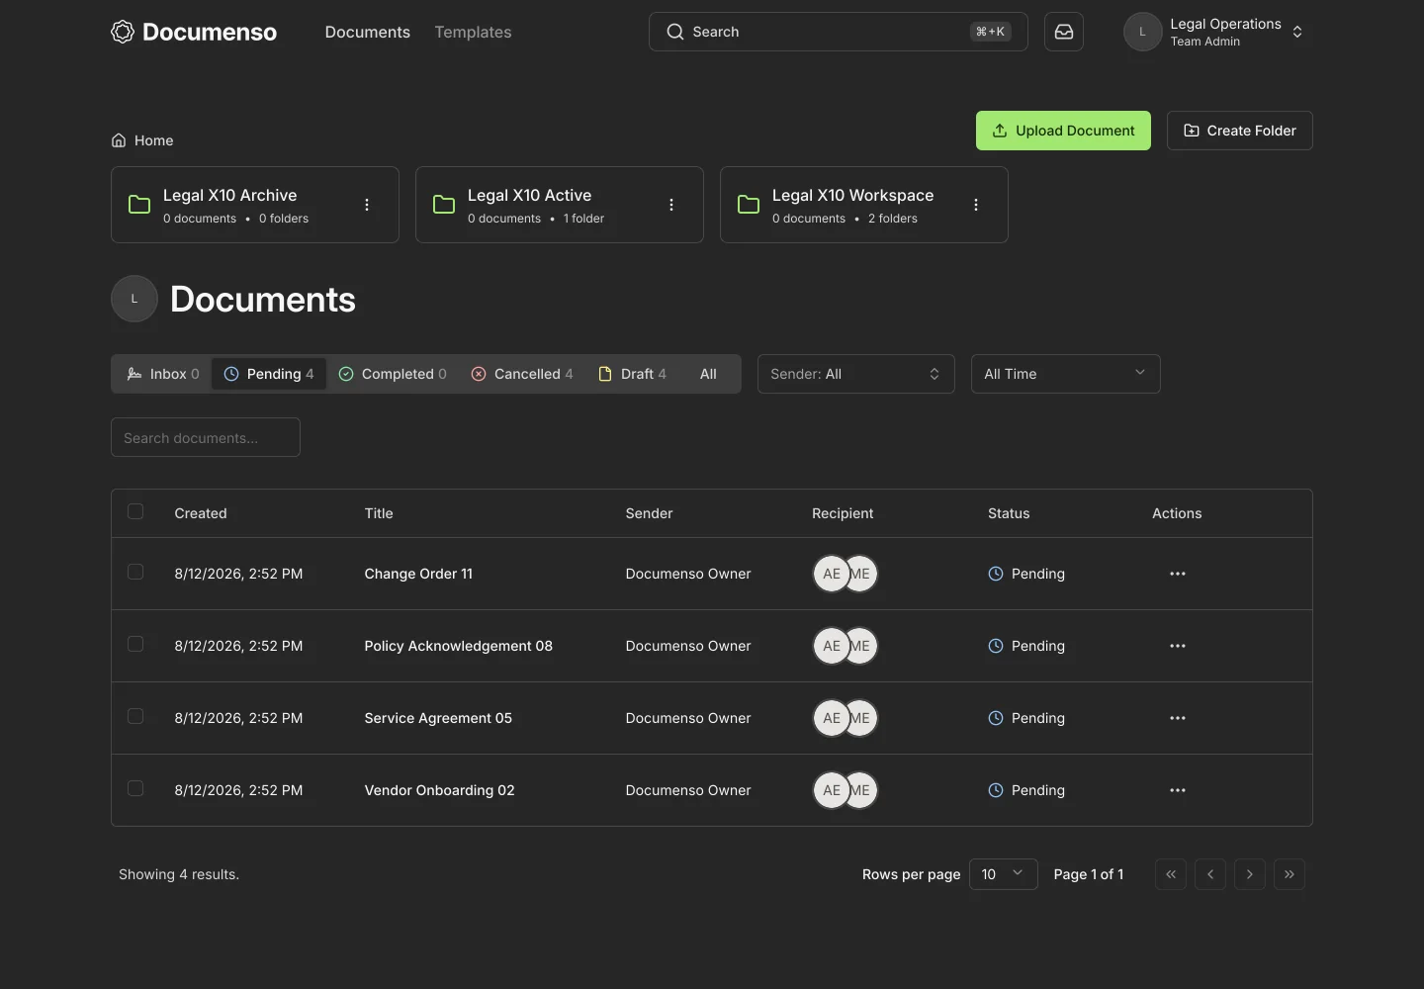Click the Home breadcrumb icon
1424x989 pixels.
119,140
